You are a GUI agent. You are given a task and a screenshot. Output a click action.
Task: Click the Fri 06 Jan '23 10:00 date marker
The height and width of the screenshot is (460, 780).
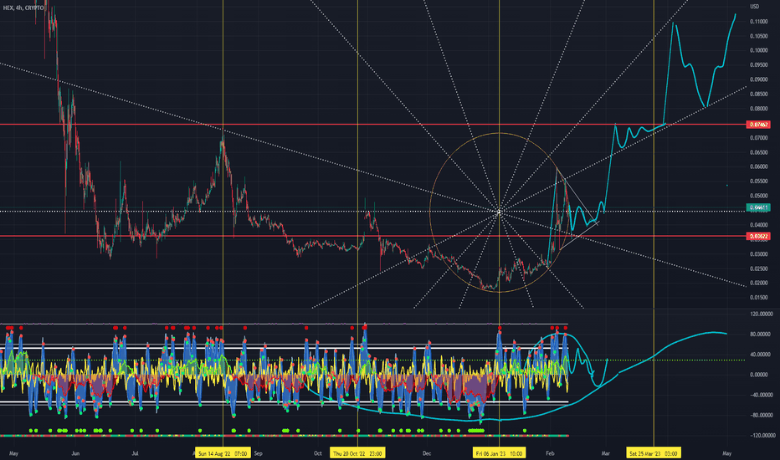(x=499, y=453)
